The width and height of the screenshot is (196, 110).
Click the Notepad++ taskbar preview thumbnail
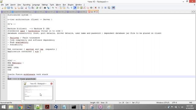38,93
